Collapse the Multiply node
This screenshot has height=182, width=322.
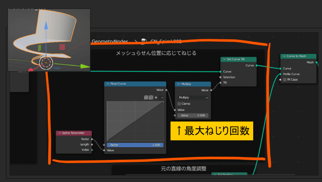click(179, 84)
